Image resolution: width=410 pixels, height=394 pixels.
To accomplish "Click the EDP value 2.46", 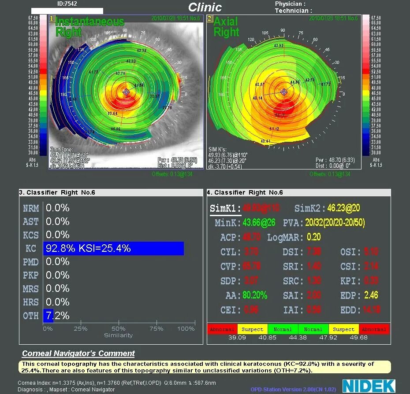I will [x=371, y=295].
